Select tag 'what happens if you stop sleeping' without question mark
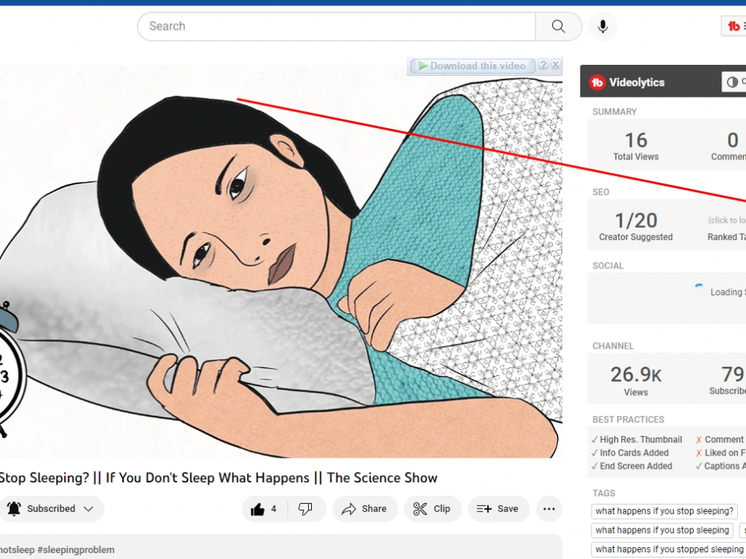This screenshot has height=559, width=746. tap(662, 530)
